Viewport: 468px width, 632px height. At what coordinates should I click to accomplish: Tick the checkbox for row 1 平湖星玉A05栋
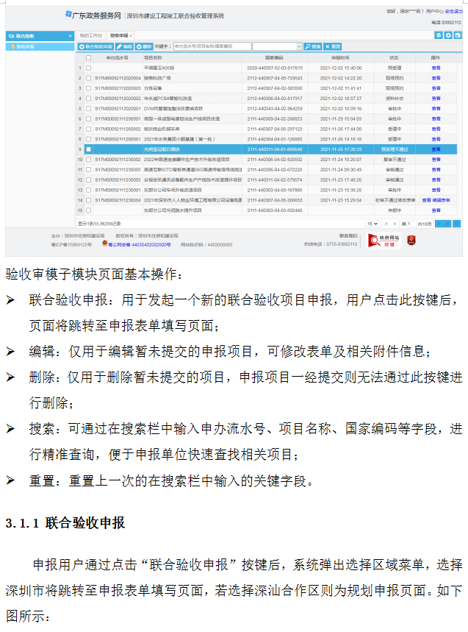coord(89,67)
